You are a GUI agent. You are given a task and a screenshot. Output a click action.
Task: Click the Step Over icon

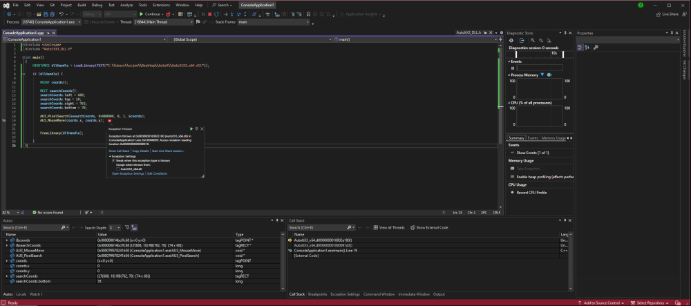tap(238, 14)
